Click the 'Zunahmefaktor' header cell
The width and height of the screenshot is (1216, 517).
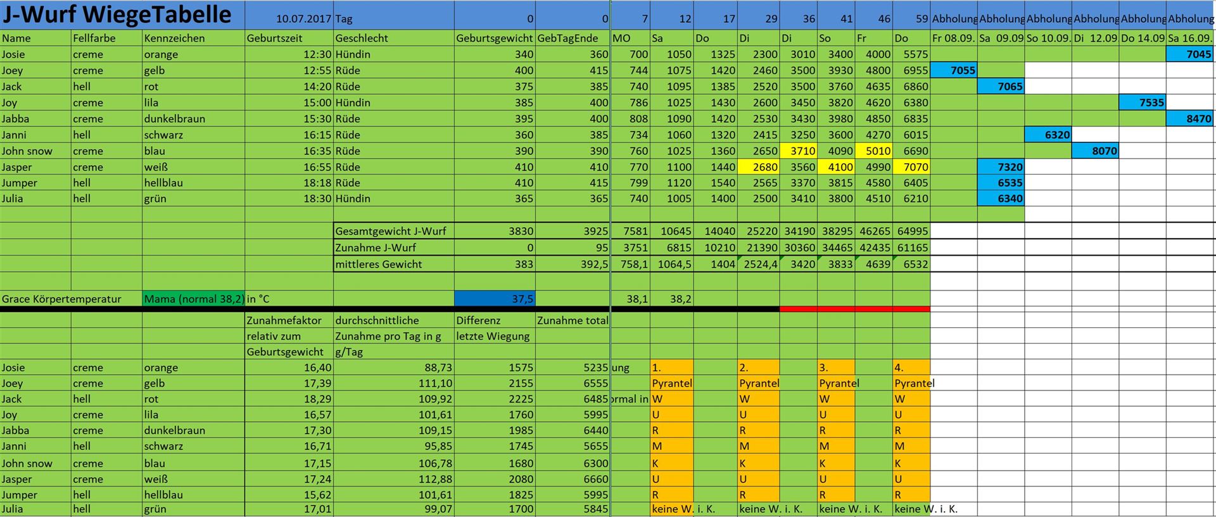289,320
